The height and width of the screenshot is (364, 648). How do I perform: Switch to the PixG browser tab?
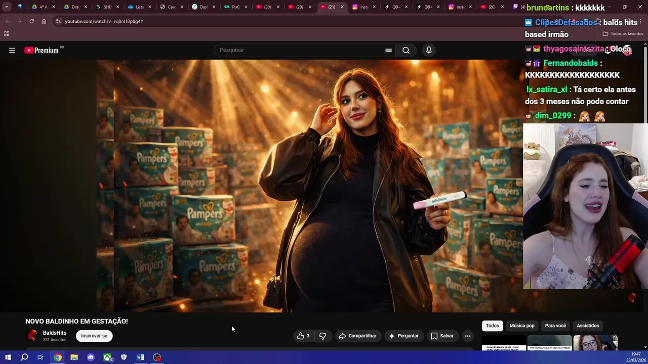tap(236, 7)
